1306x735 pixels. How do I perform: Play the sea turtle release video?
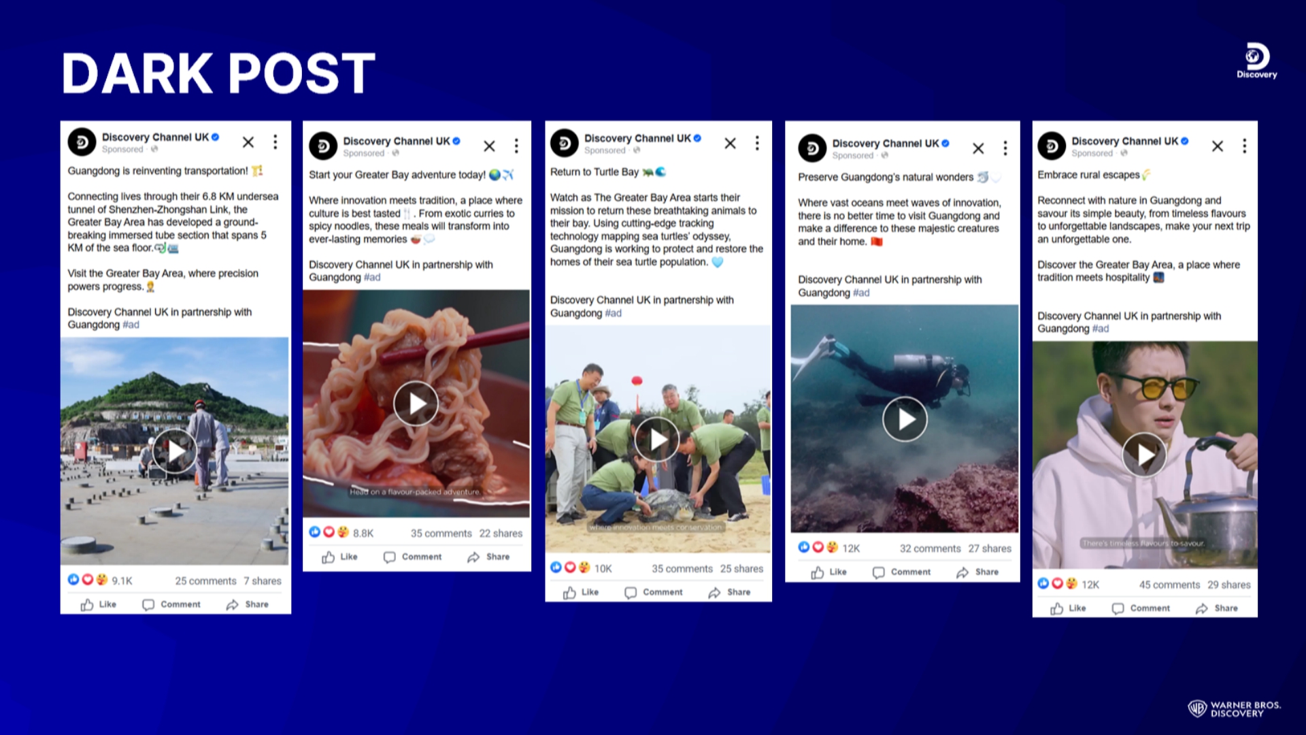657,440
